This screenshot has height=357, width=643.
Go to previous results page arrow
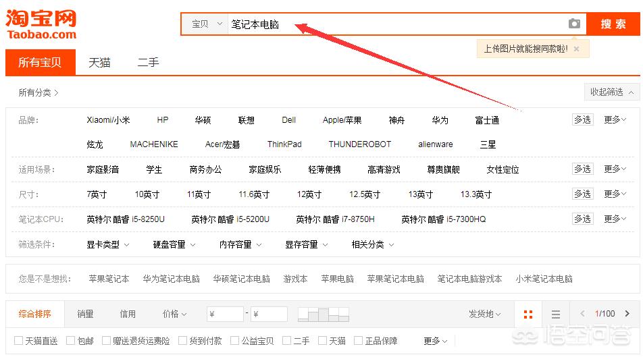[582, 314]
